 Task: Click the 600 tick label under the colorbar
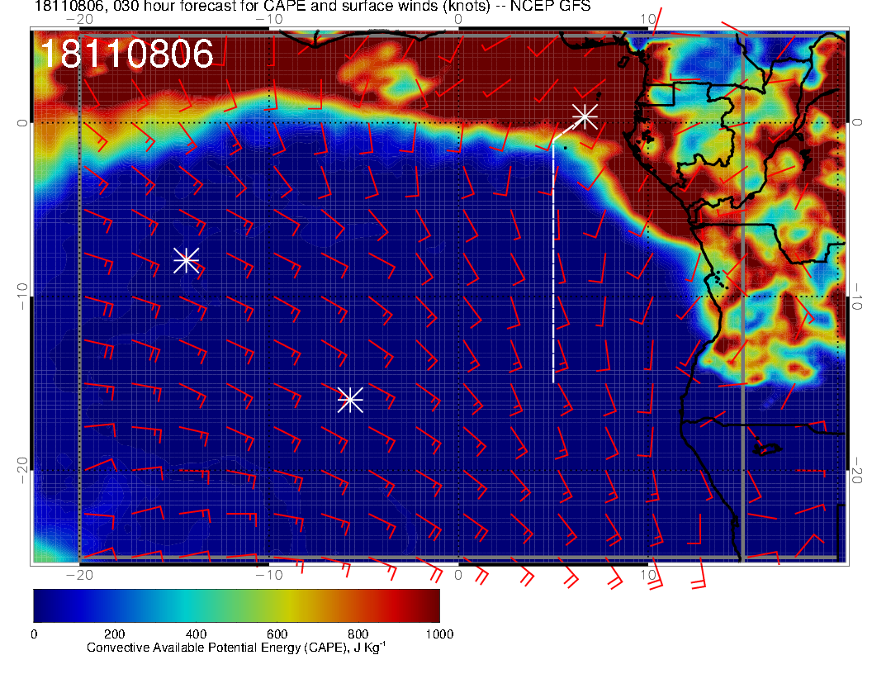tap(277, 634)
